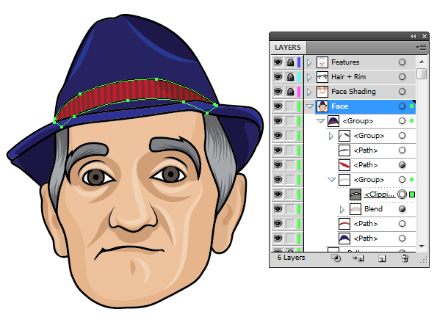Toggle visibility of the Clipping path row
This screenshot has width=437, height=320.
coord(278,194)
